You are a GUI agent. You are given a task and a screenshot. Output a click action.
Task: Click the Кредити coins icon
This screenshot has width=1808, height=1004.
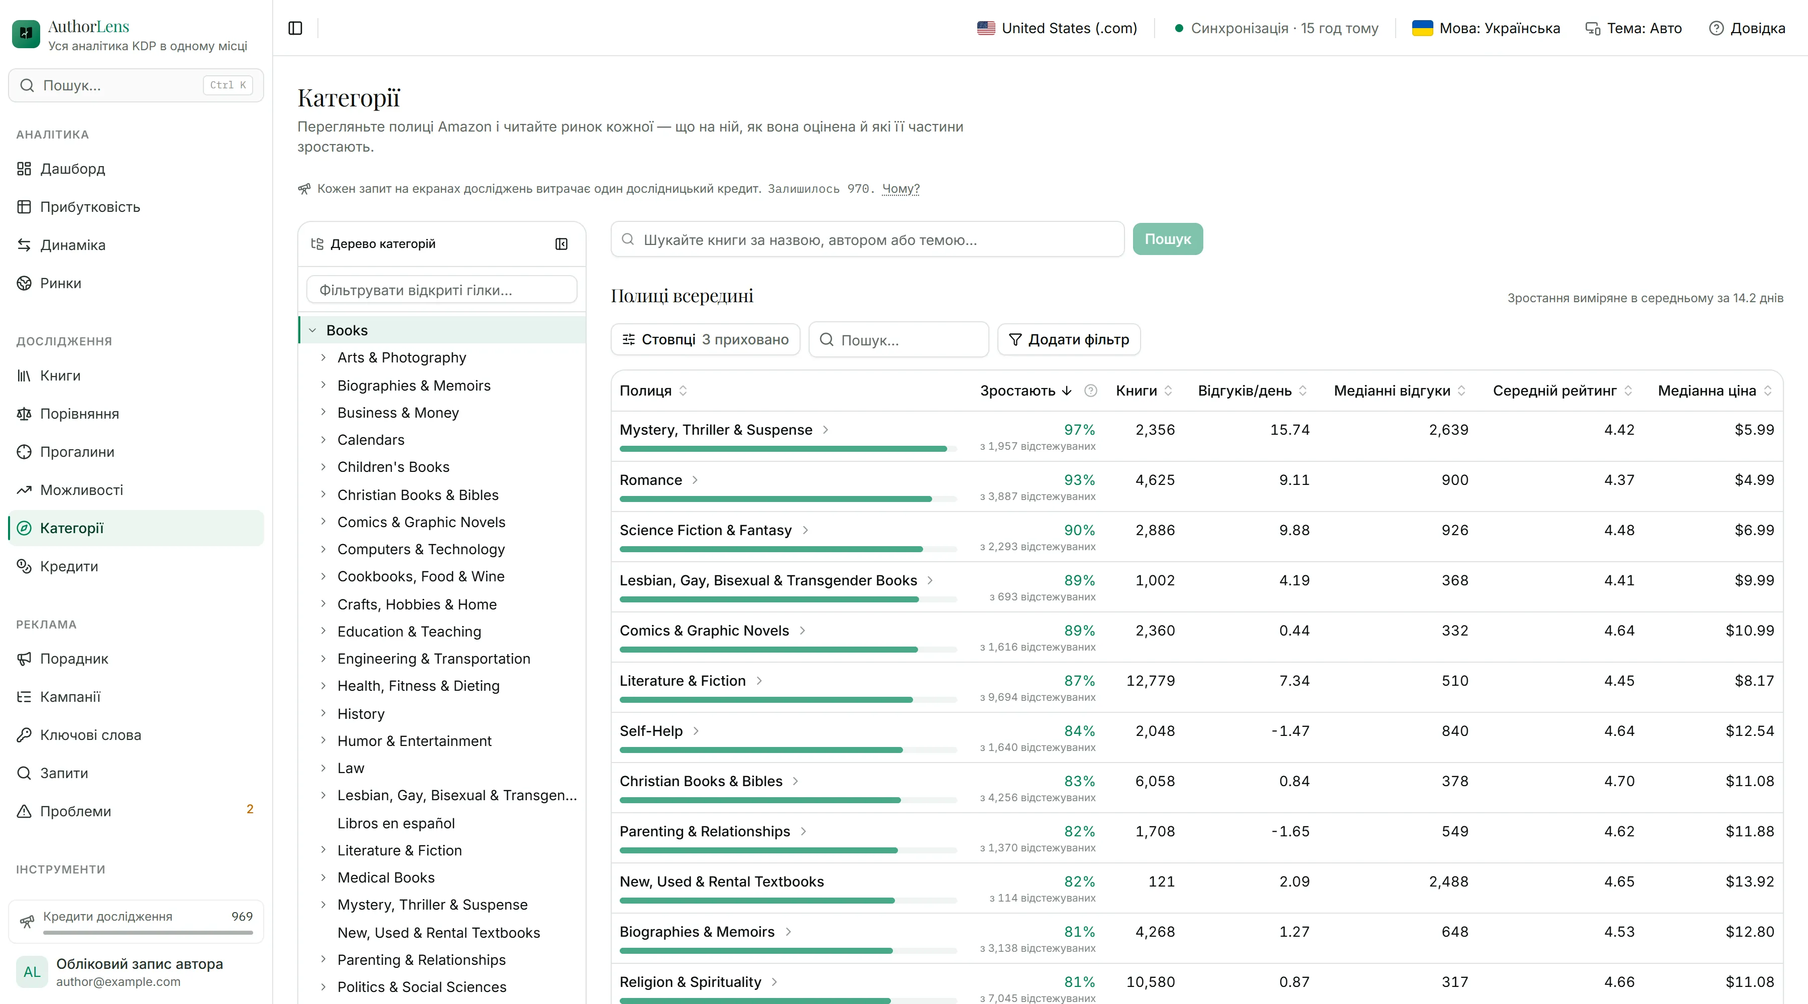24,566
